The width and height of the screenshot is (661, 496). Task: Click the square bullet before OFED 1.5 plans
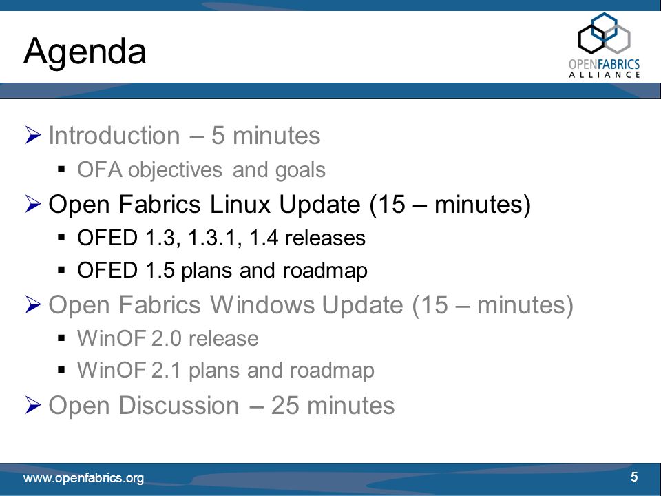61,270
